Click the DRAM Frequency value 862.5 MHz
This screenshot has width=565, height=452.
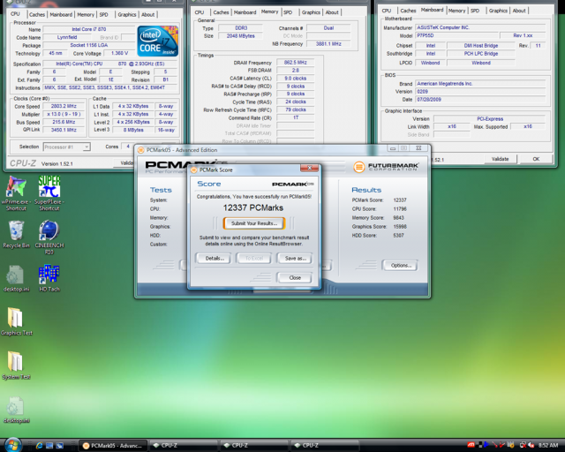(x=295, y=63)
